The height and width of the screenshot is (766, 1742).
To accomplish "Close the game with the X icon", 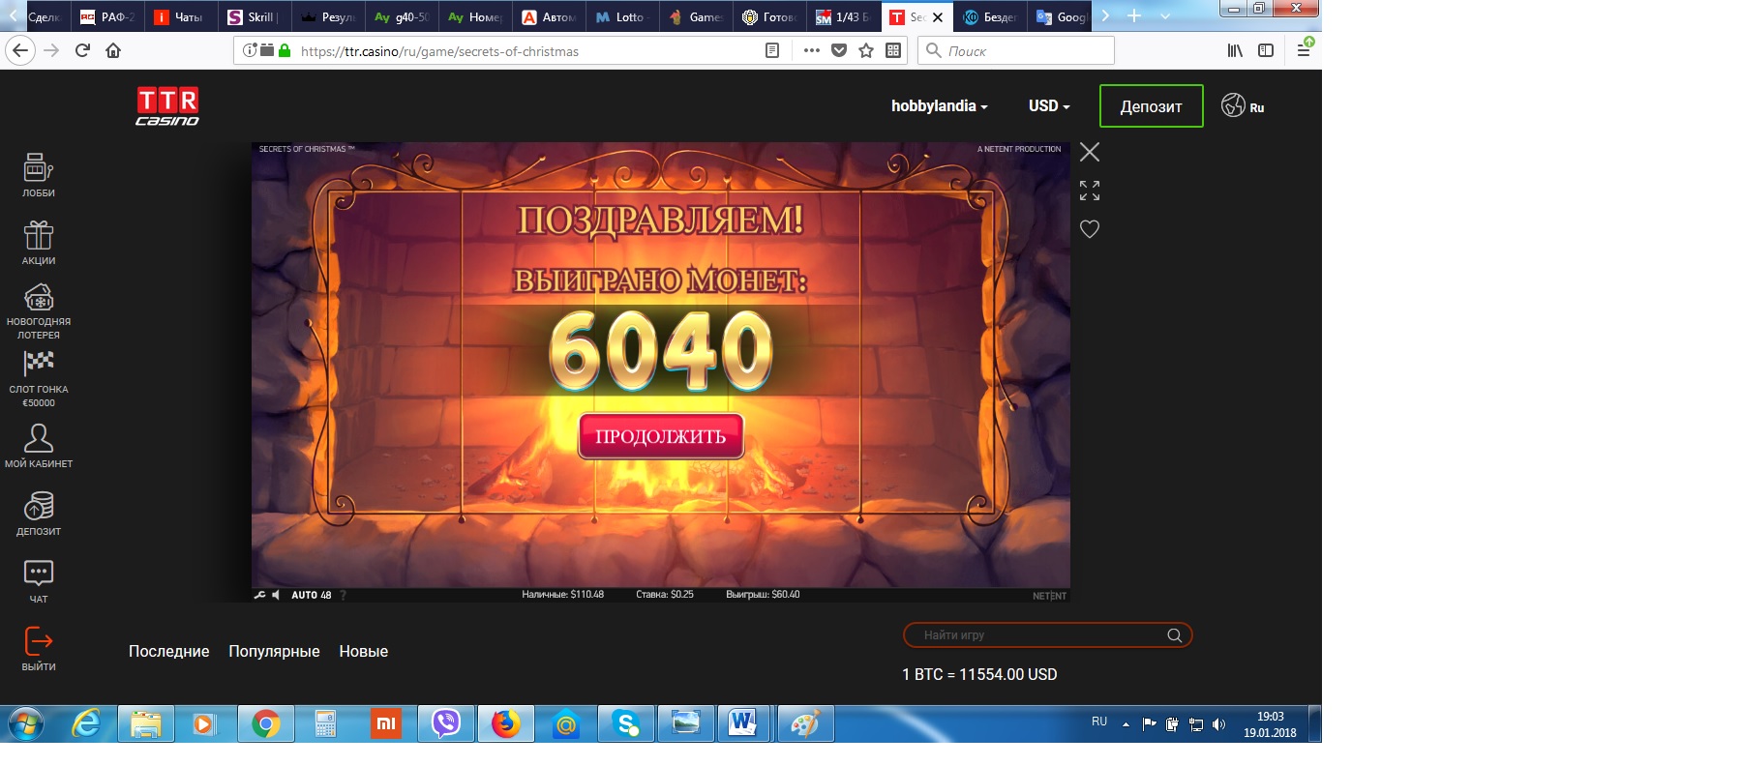I will [x=1090, y=152].
